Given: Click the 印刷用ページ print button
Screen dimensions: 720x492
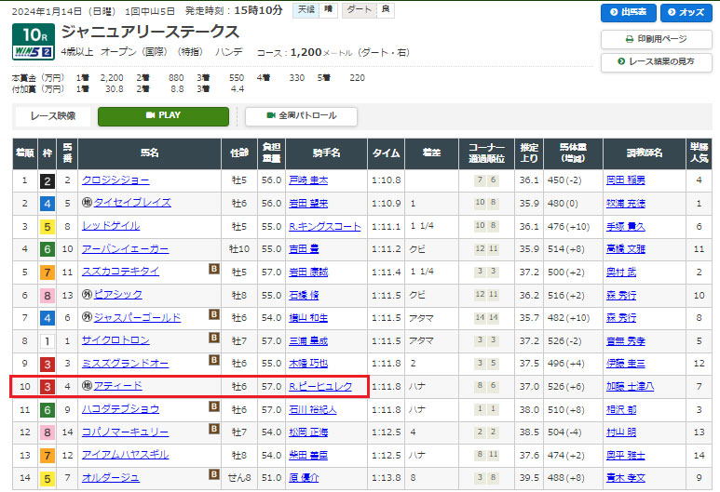Looking at the screenshot, I should click(657, 39).
